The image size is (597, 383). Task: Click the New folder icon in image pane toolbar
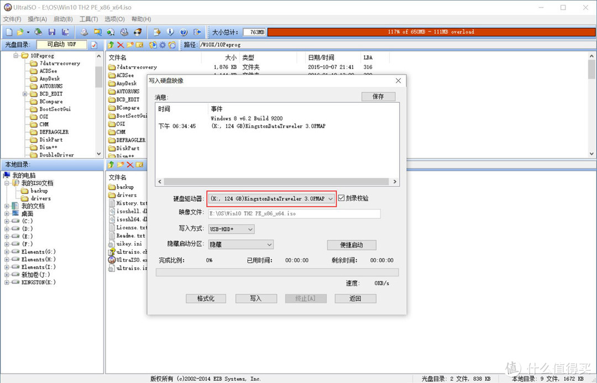(x=130, y=45)
